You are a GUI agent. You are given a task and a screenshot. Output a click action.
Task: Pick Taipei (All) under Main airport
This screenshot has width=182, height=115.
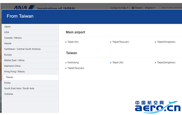tap(73, 42)
